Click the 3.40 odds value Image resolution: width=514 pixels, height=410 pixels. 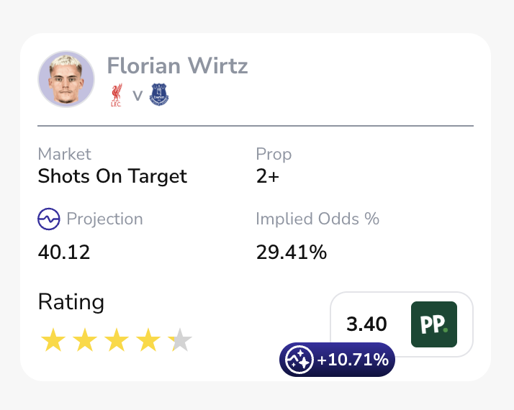pyautogui.click(x=366, y=324)
